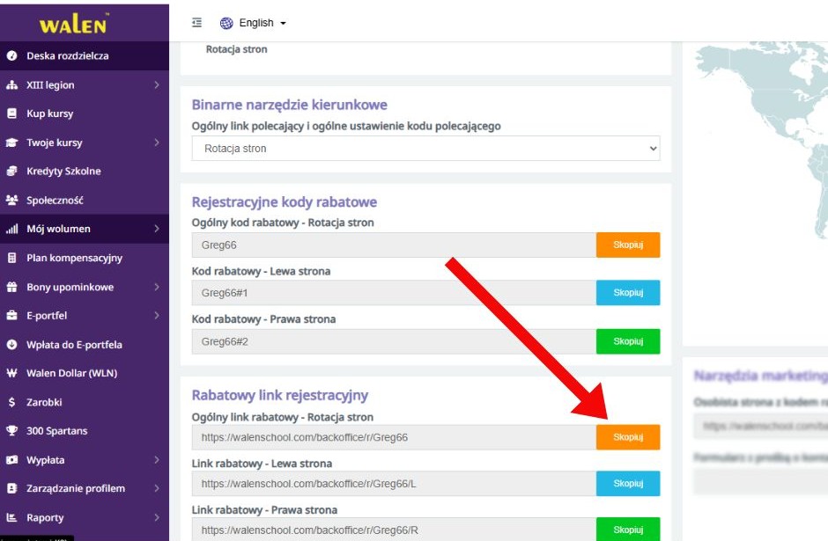Copy the Greg66 general discount code
Screen dimensions: 828x541
click(627, 245)
